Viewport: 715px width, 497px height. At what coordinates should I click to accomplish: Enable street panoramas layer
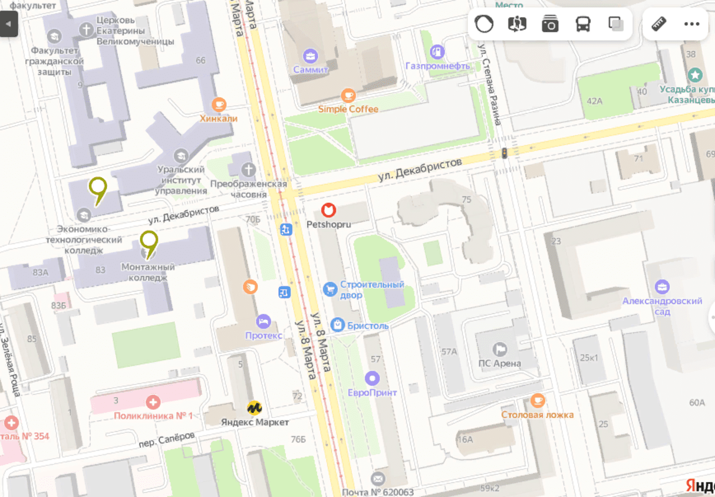(517, 24)
